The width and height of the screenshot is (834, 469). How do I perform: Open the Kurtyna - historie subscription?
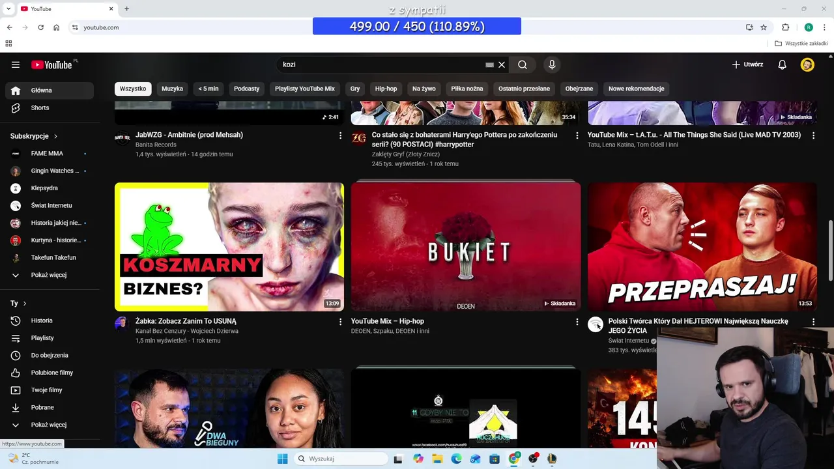pyautogui.click(x=50, y=240)
